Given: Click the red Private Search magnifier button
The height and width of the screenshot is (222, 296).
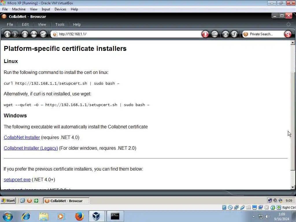Looking at the screenshot, I should pos(288,34).
